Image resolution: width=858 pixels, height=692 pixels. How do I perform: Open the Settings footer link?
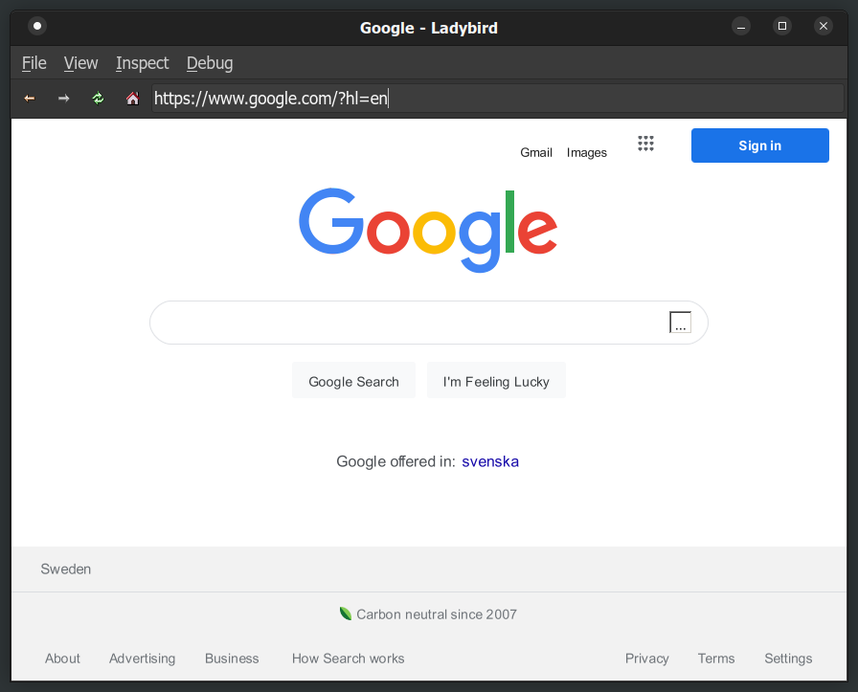click(x=788, y=659)
